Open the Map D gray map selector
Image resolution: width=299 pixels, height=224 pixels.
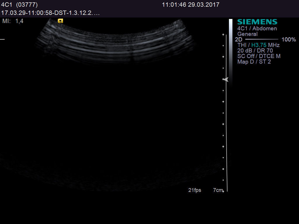click(246, 62)
